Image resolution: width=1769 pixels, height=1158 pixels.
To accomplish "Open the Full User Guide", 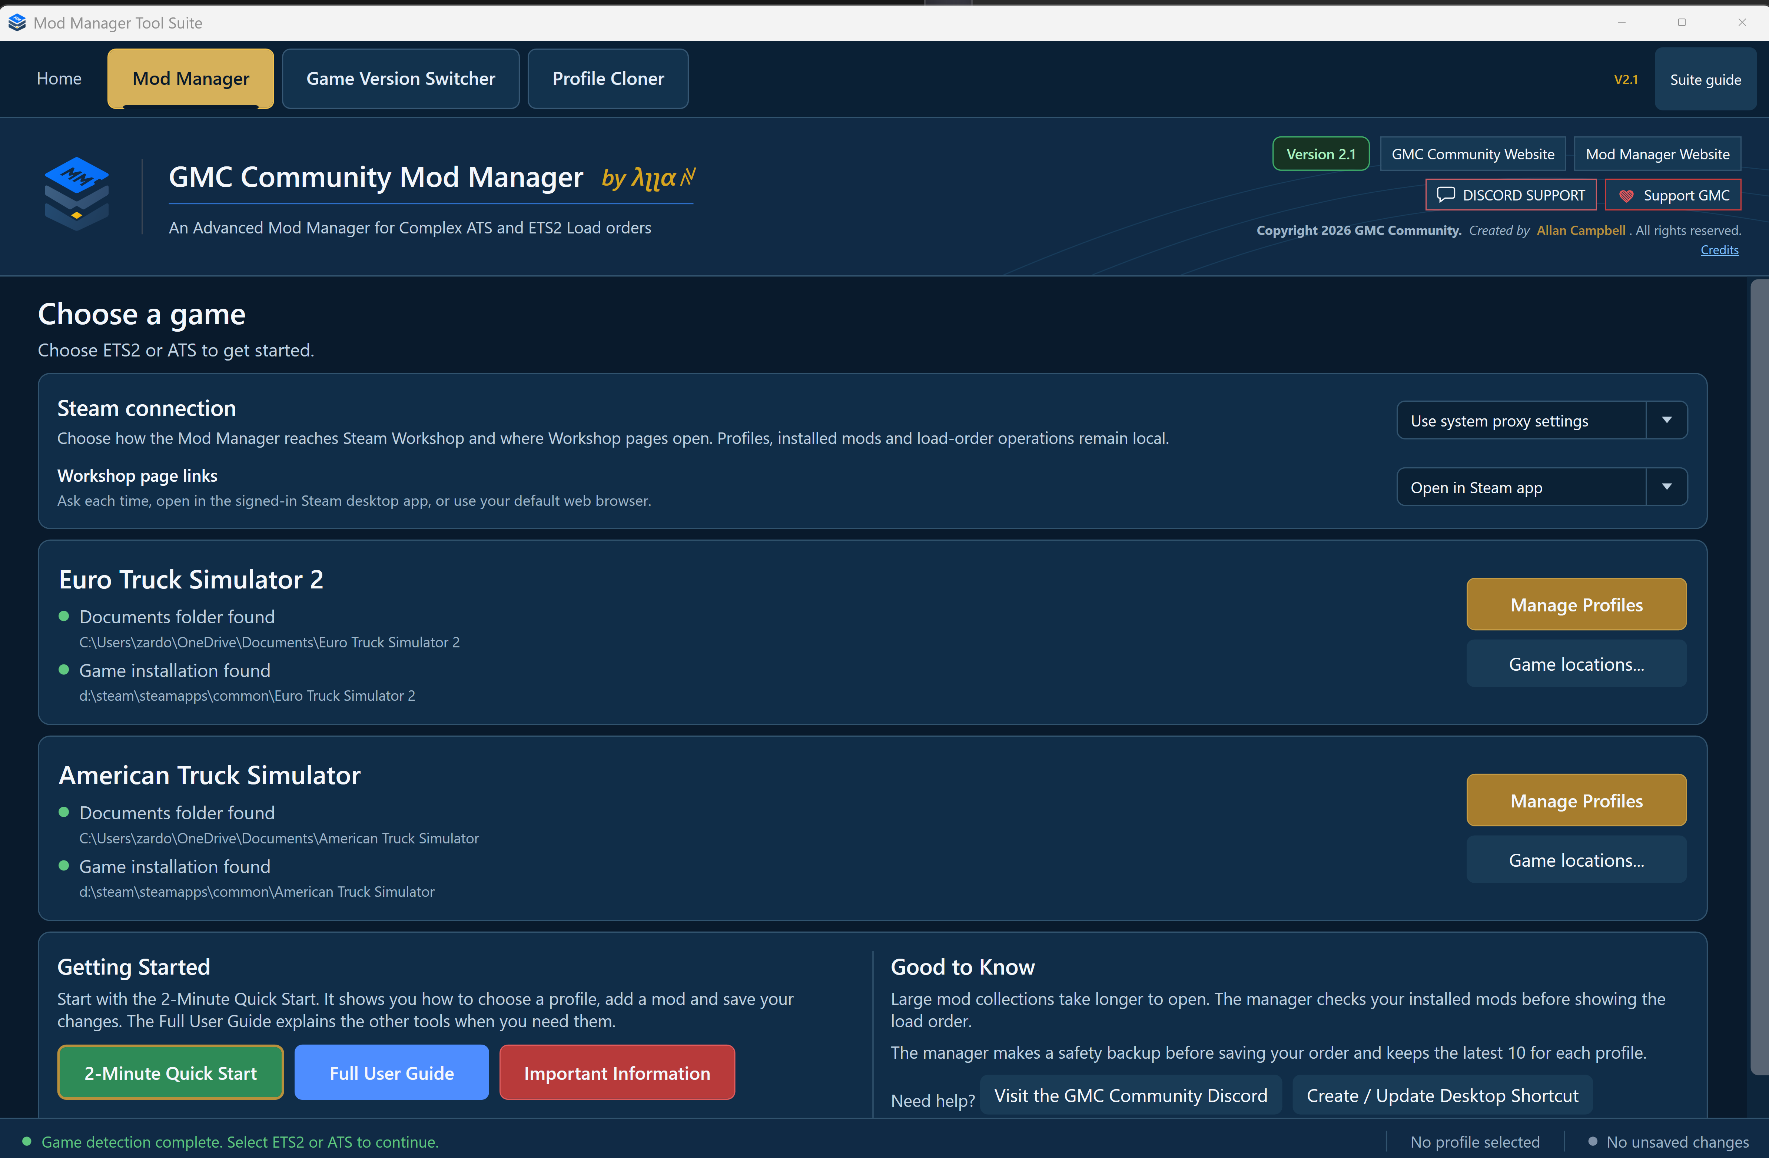I will (x=391, y=1072).
